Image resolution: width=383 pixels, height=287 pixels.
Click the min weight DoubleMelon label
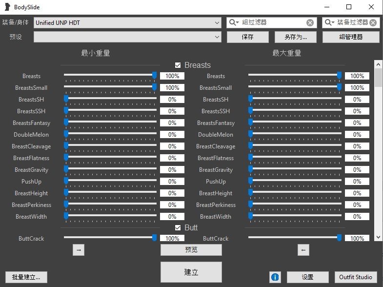tap(31, 135)
